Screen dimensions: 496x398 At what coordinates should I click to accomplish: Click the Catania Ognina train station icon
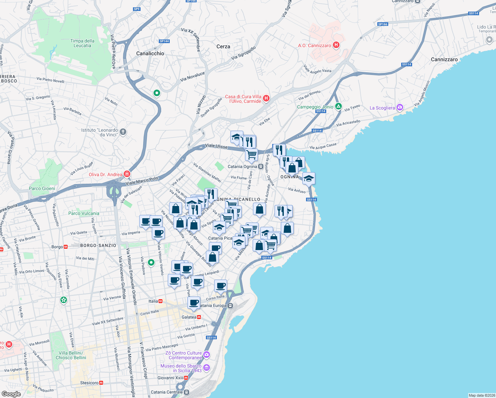pyautogui.click(x=261, y=166)
